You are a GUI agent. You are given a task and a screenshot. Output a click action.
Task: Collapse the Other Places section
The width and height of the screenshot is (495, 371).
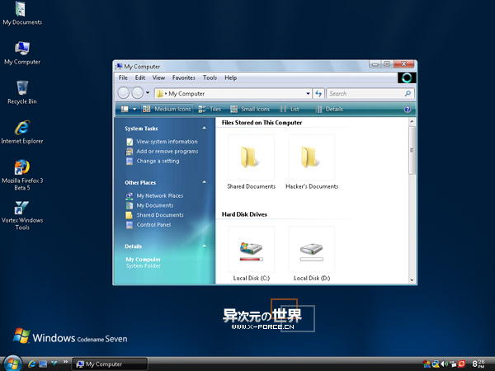[205, 182]
